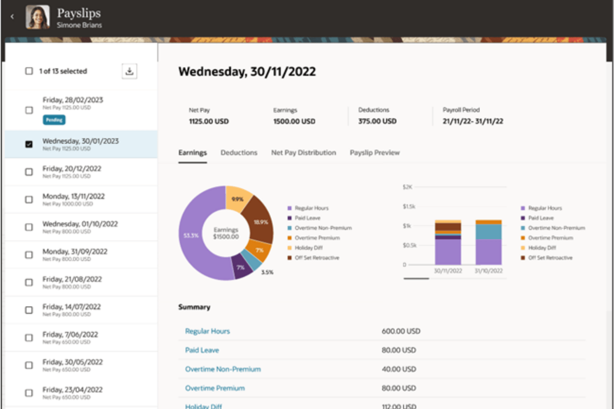Image resolution: width=614 pixels, height=409 pixels.
Task: Open the Overtime Premium summary link
Action: pyautogui.click(x=215, y=388)
